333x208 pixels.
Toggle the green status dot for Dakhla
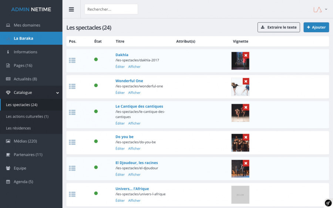point(96,59)
